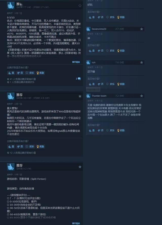Viewport: 162px width, 225px height.
Task: Click the star icon on Sevencrime20's review
Action: (141, 29)
